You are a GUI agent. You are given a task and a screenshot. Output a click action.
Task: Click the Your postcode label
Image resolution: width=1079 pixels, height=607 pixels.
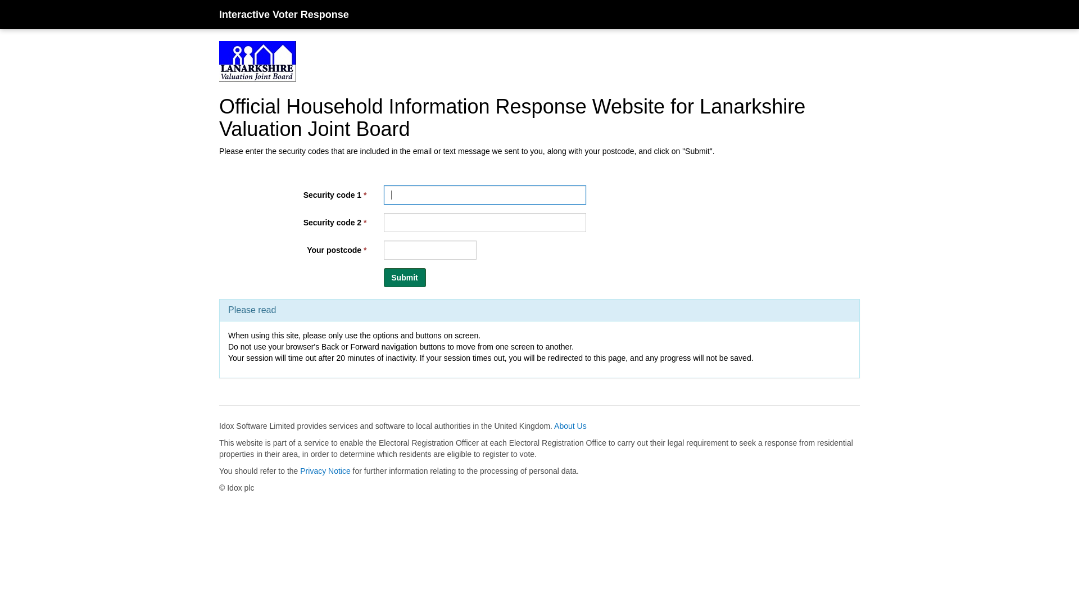336,250
